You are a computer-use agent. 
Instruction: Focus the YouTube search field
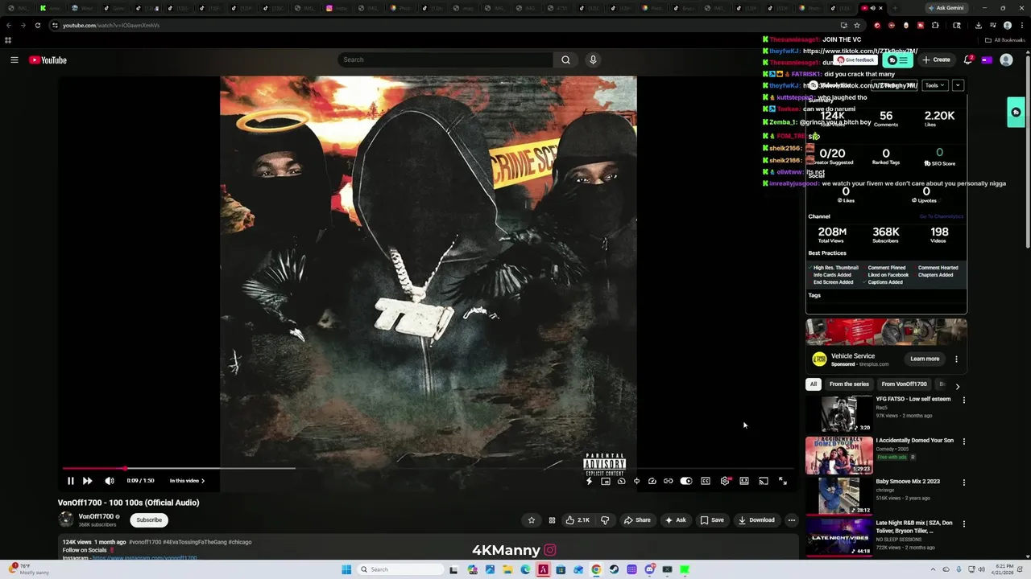(x=446, y=60)
